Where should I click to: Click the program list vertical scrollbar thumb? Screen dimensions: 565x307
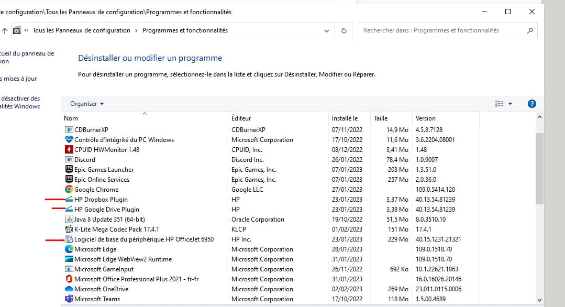pos(539,169)
